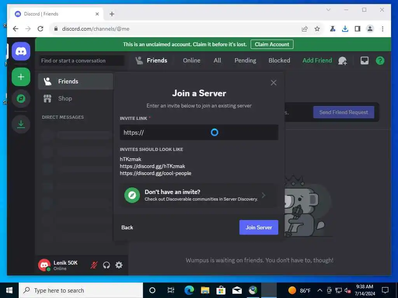398x298 pixels.
Task: Share this page icon in address bar
Action: click(305, 29)
